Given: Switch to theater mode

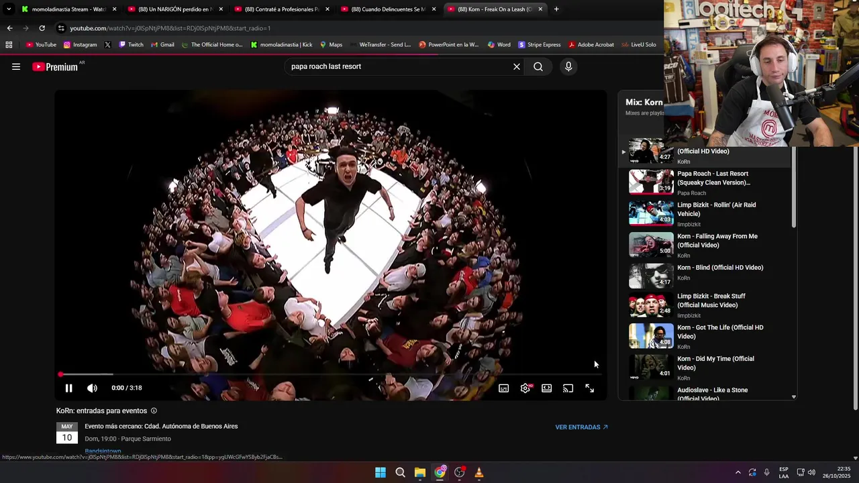Looking at the screenshot, I should coord(547,388).
